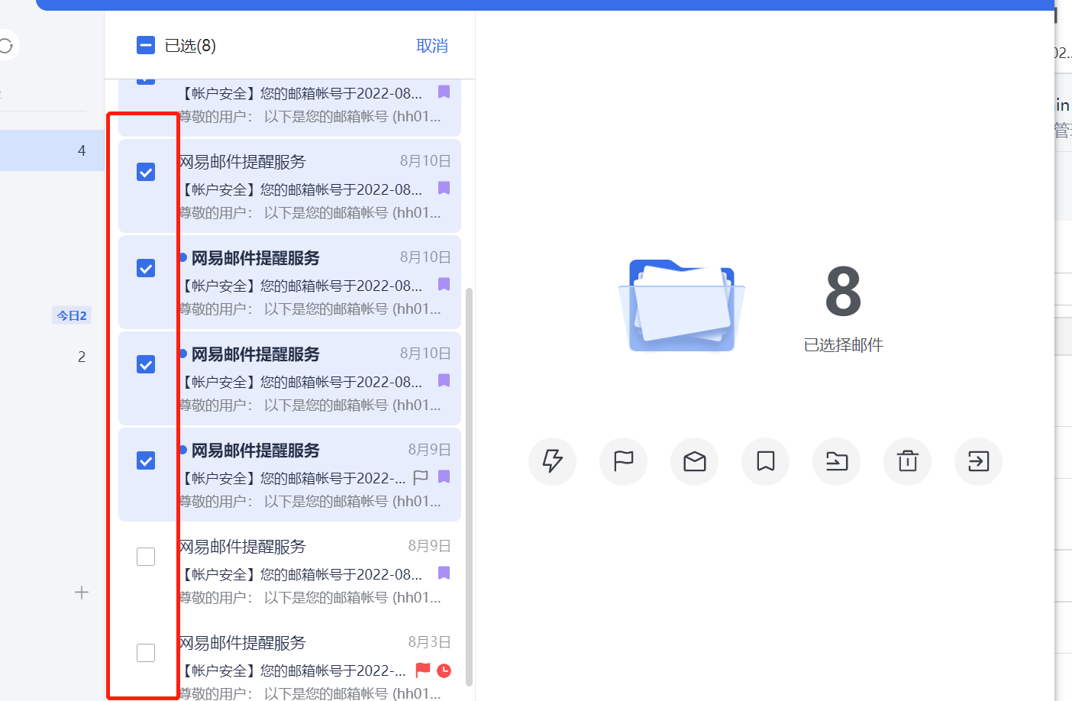Viewport: 1072px width, 701px height.
Task: Click the purple tag on the top email
Action: point(444,92)
